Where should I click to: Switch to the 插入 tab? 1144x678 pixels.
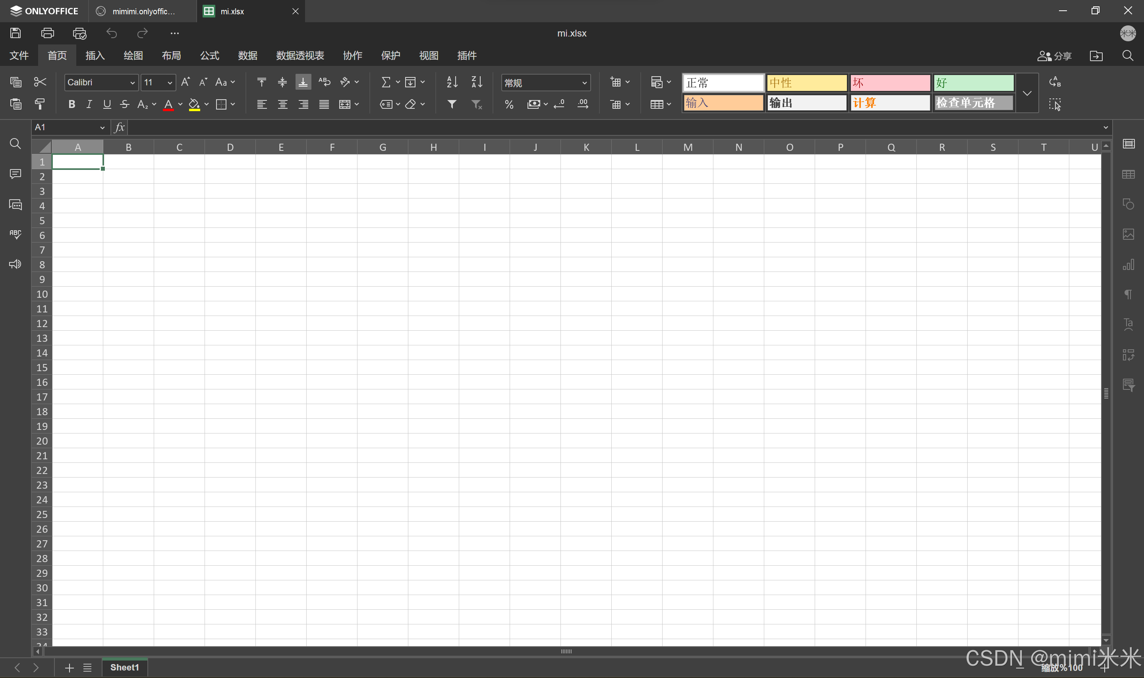pyautogui.click(x=95, y=55)
